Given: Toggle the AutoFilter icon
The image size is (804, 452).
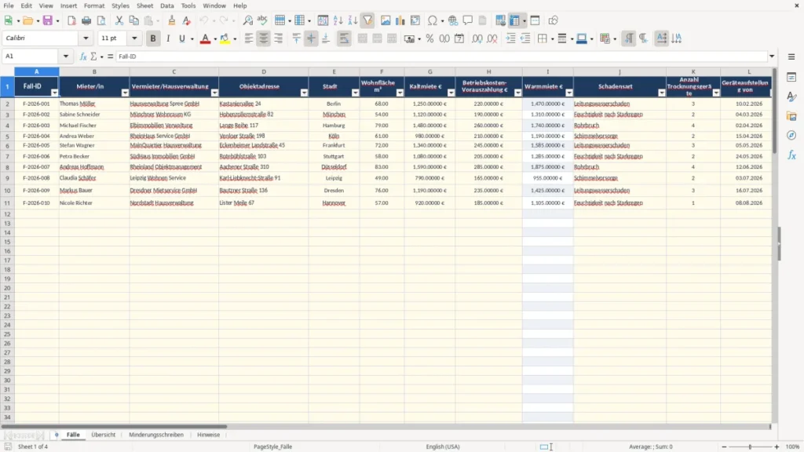Looking at the screenshot, I should tap(367, 20).
